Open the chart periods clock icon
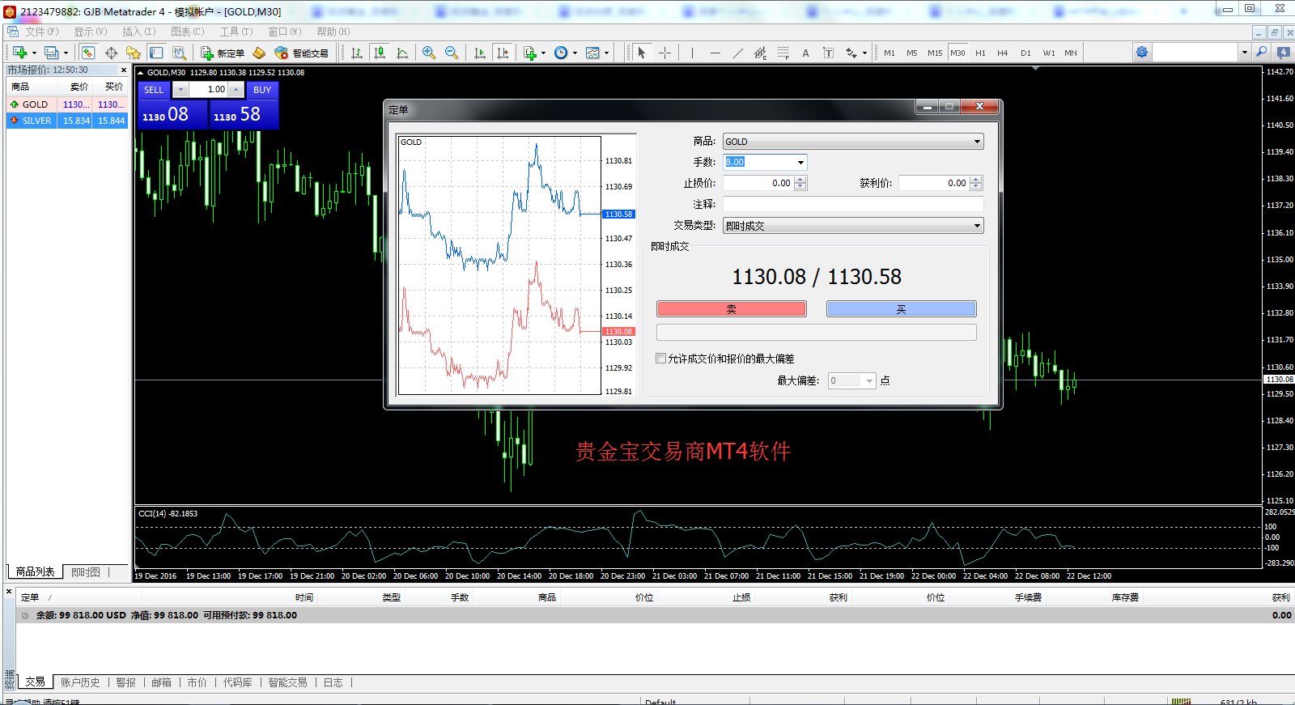 561,53
